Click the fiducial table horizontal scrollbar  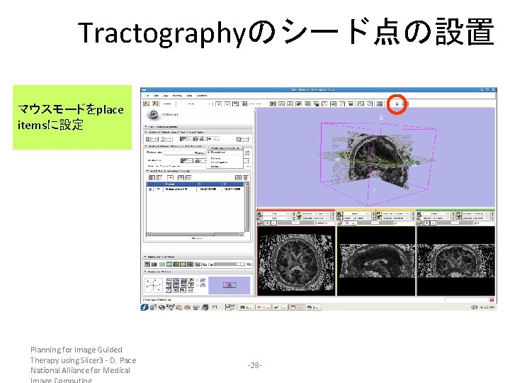pyautogui.click(x=195, y=235)
